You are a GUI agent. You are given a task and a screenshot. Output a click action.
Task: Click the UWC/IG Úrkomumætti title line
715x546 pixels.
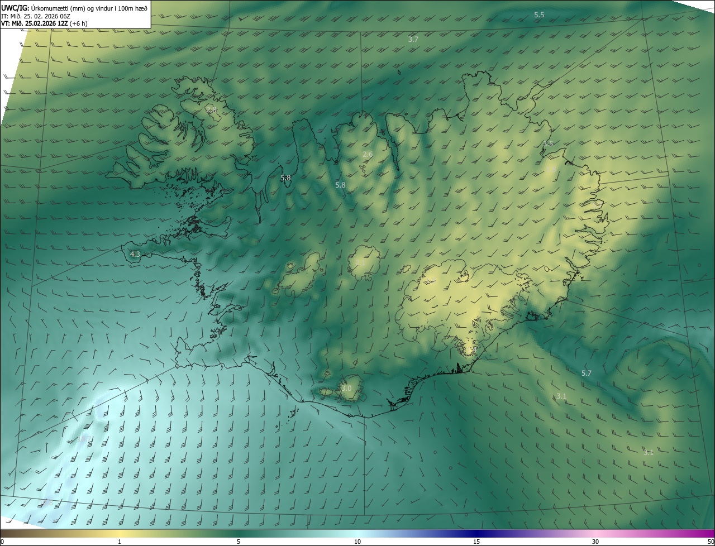click(x=74, y=8)
